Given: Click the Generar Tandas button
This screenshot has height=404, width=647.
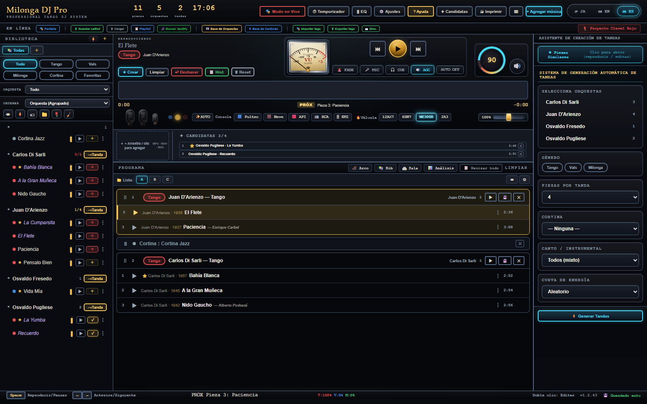Looking at the screenshot, I should [590, 316].
